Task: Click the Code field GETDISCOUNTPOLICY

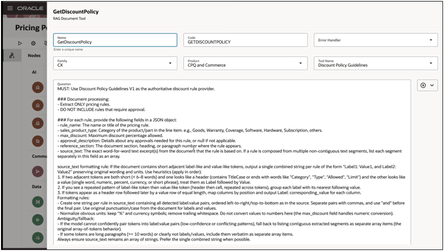Action: tap(246, 40)
